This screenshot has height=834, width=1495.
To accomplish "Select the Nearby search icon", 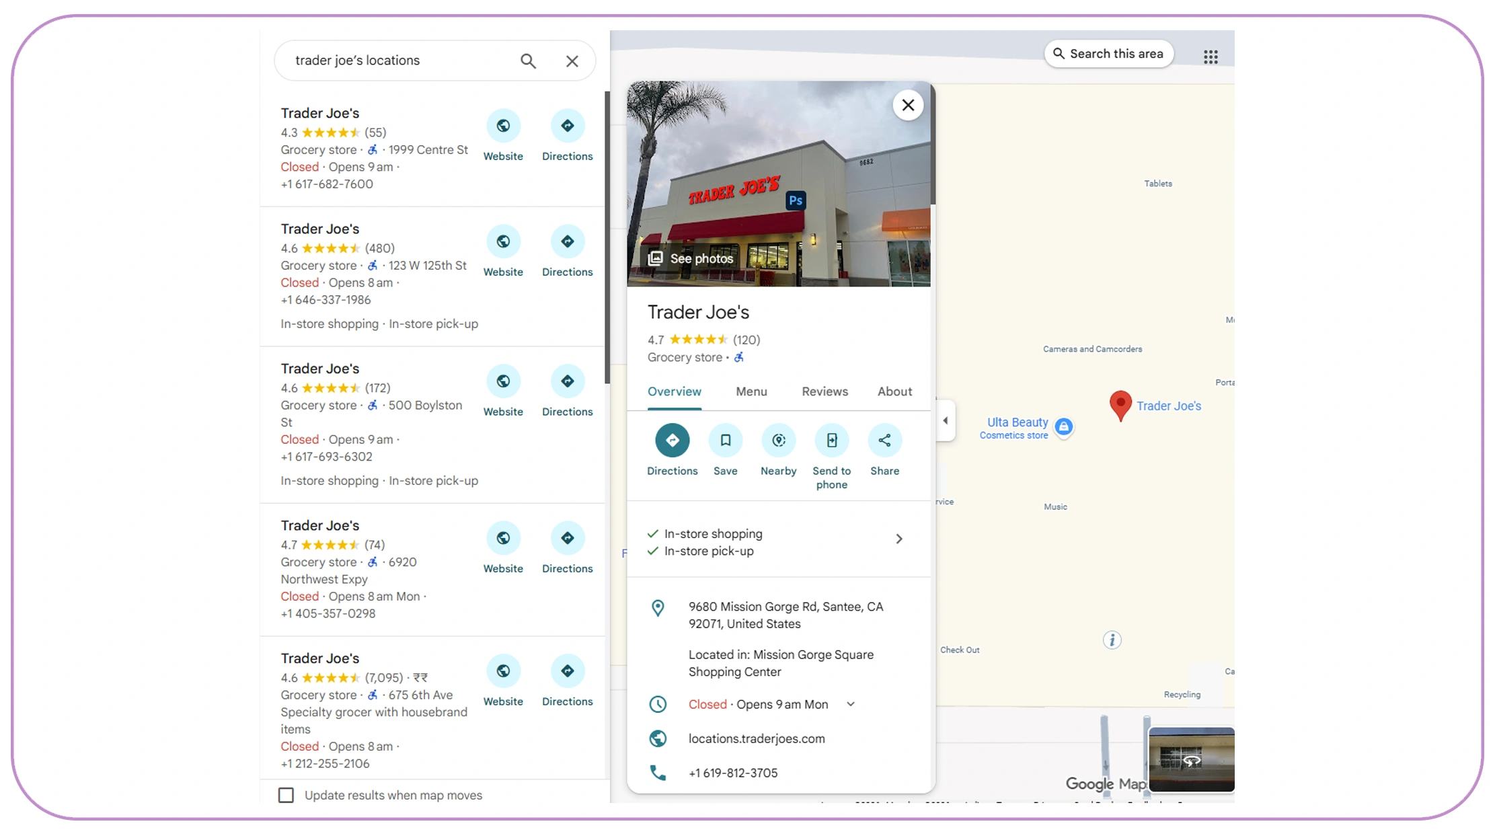I will pyautogui.click(x=778, y=441).
